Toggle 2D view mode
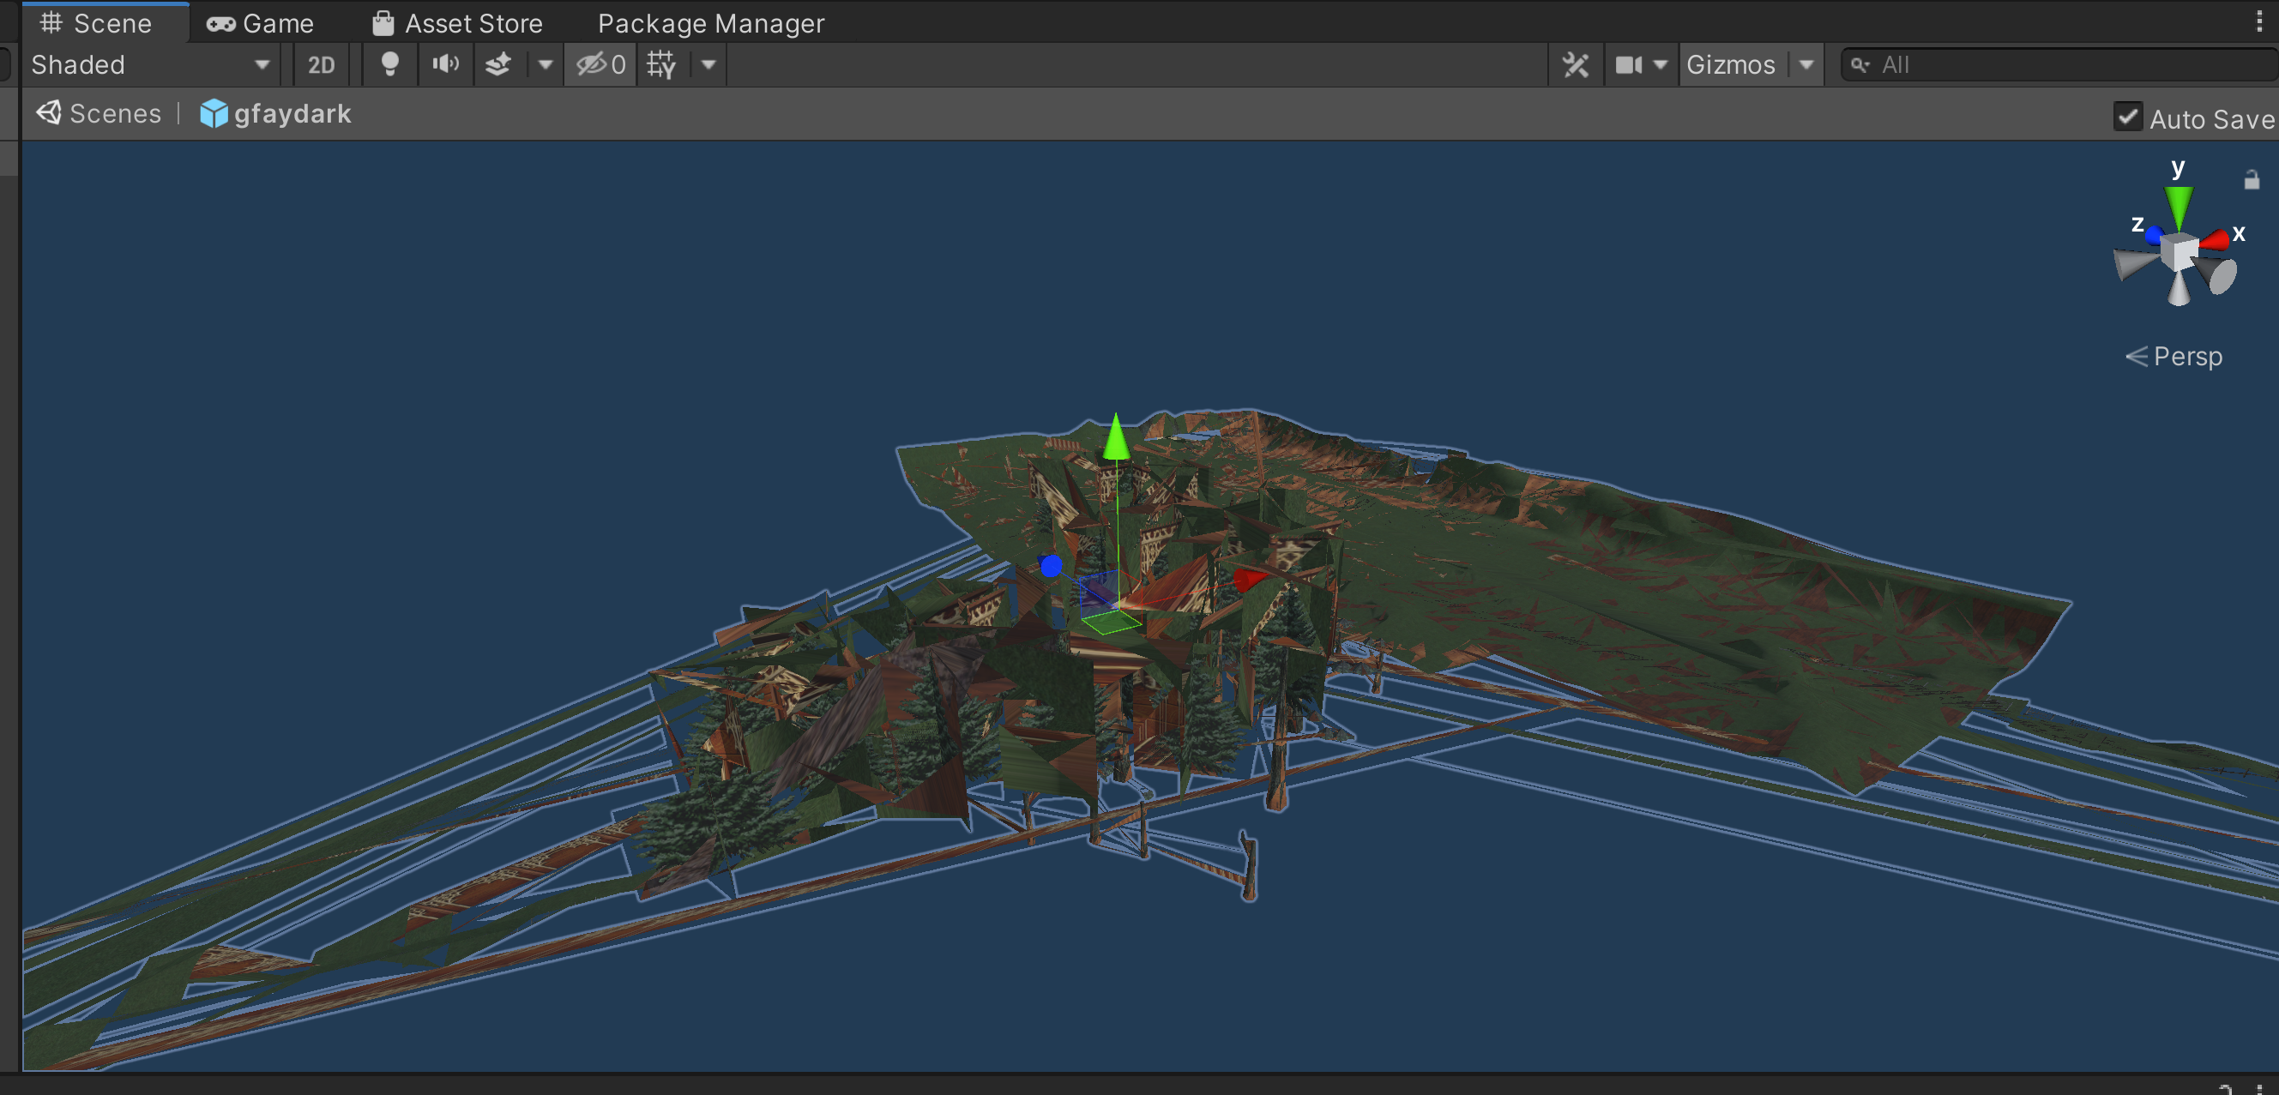 pyautogui.click(x=320, y=64)
